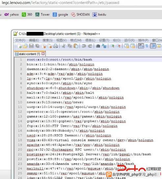Viewport: 162px width, 179px height.
Task: Open the yahoo bookmark
Action: [x=12, y=14]
